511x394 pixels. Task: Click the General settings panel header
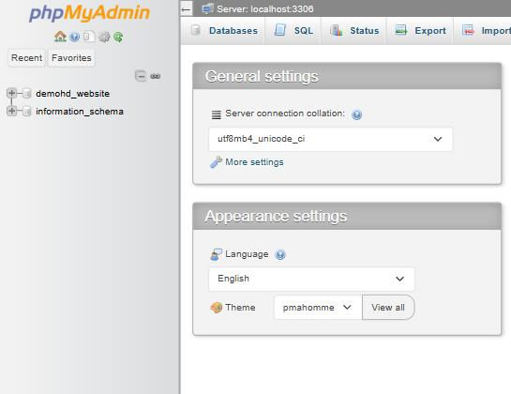pos(347,76)
